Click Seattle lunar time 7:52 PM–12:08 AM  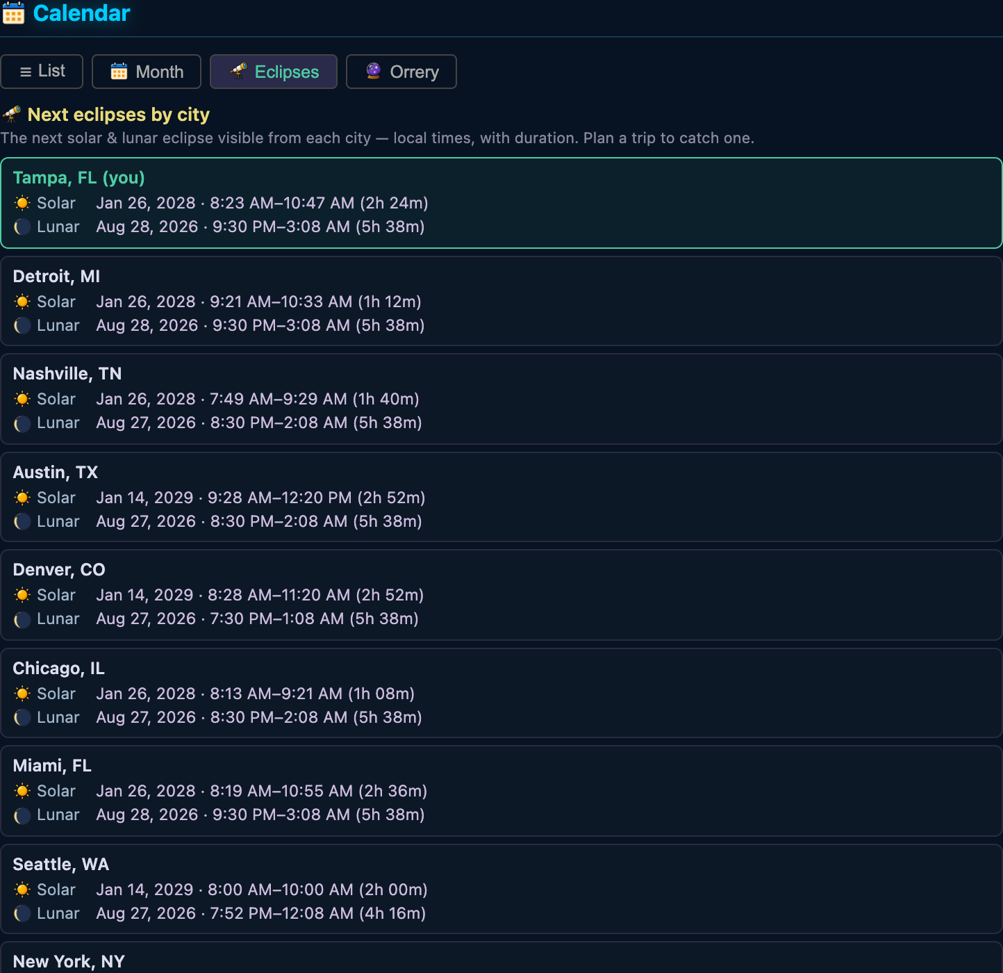coord(282,913)
